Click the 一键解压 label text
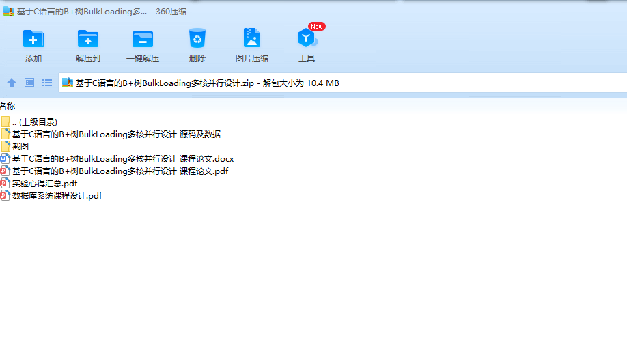The width and height of the screenshot is (627, 344). click(143, 58)
